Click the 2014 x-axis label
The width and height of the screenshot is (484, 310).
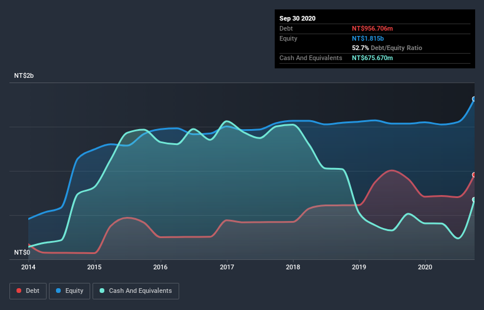pyautogui.click(x=28, y=267)
